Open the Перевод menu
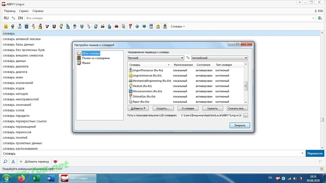 10,11
